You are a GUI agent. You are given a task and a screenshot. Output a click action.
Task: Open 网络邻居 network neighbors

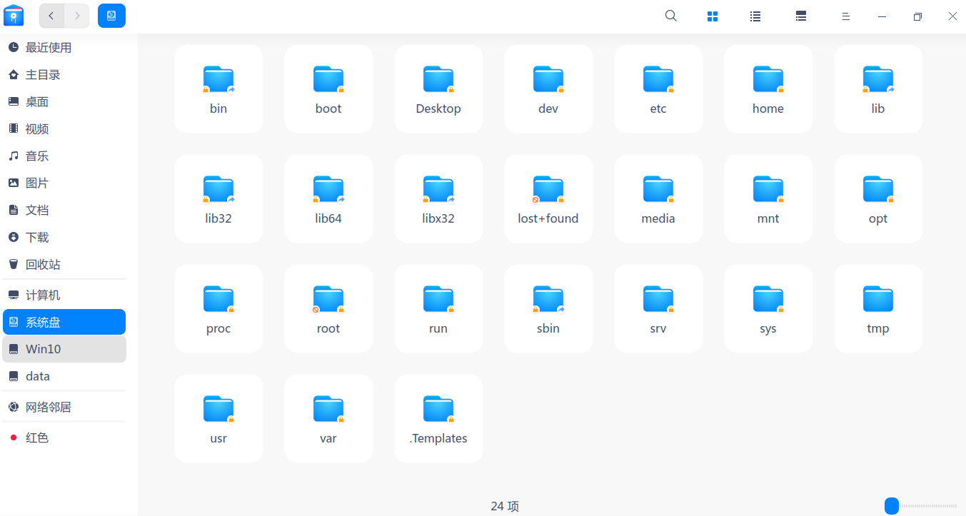point(49,408)
